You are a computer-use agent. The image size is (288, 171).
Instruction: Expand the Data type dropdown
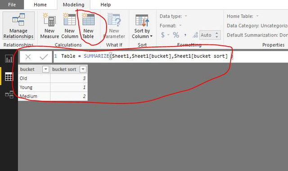coord(186,16)
